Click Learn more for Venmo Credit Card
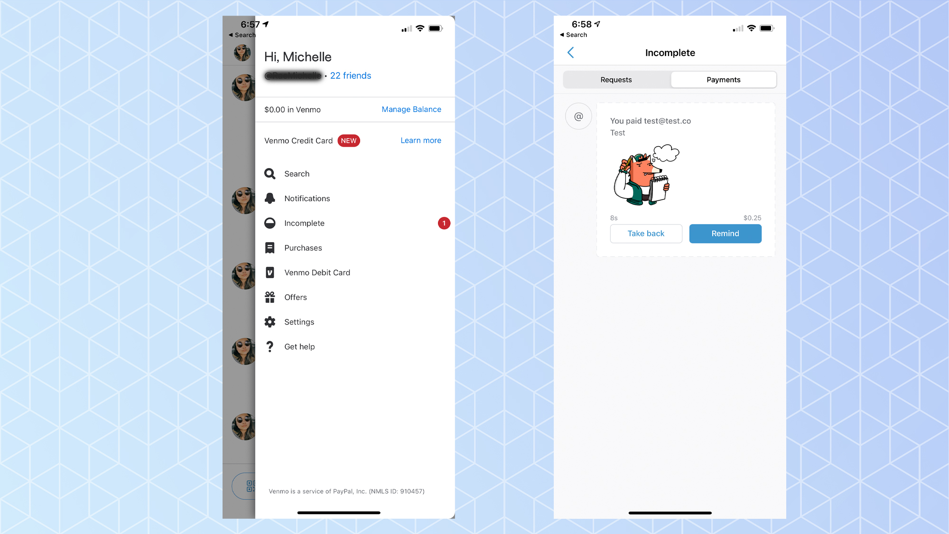949x534 pixels. [x=420, y=140]
